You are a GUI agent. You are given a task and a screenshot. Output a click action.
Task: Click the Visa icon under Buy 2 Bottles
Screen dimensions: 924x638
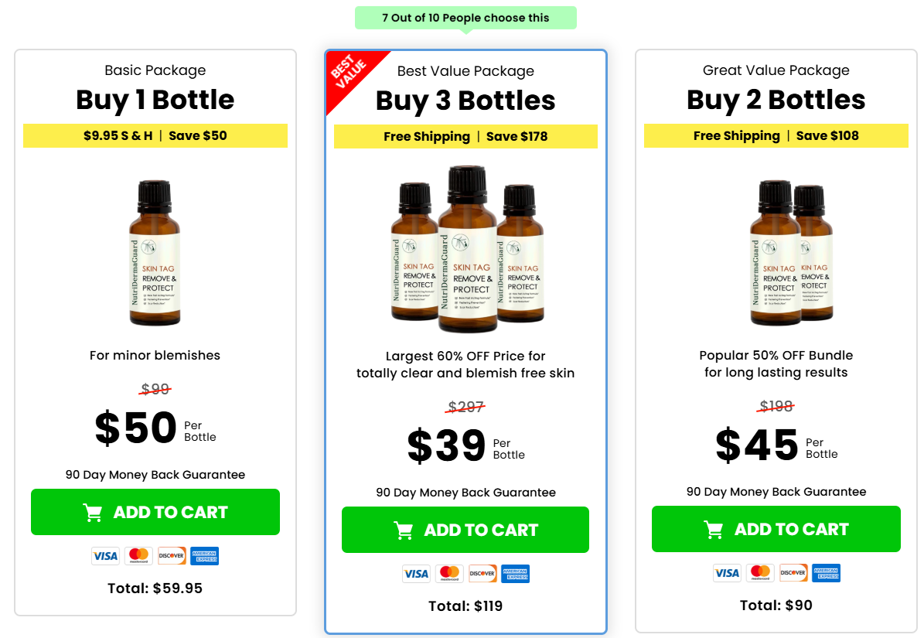coord(727,573)
